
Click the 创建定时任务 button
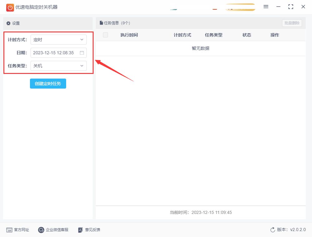tap(48, 84)
